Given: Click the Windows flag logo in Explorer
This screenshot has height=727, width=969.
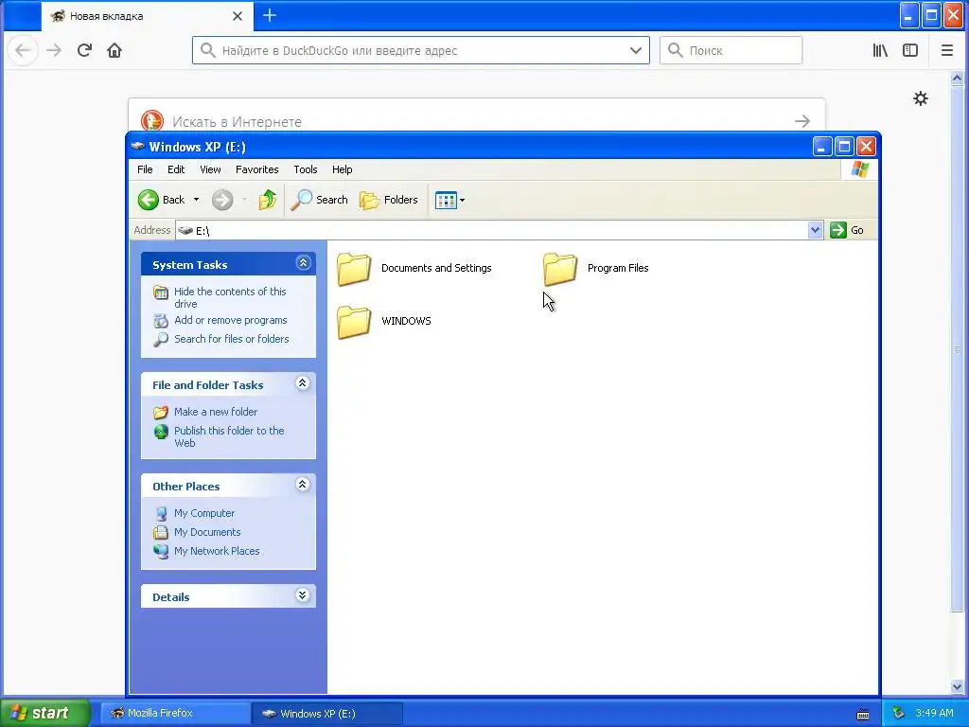Looking at the screenshot, I should tap(859, 168).
